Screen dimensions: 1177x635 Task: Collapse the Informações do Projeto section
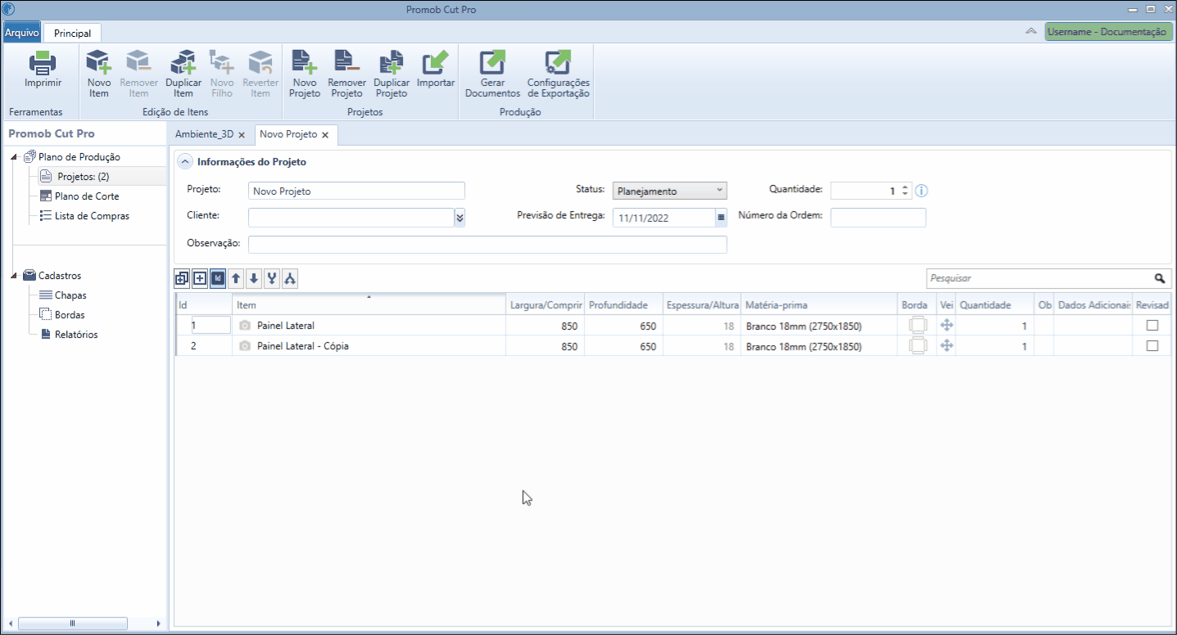coord(185,162)
